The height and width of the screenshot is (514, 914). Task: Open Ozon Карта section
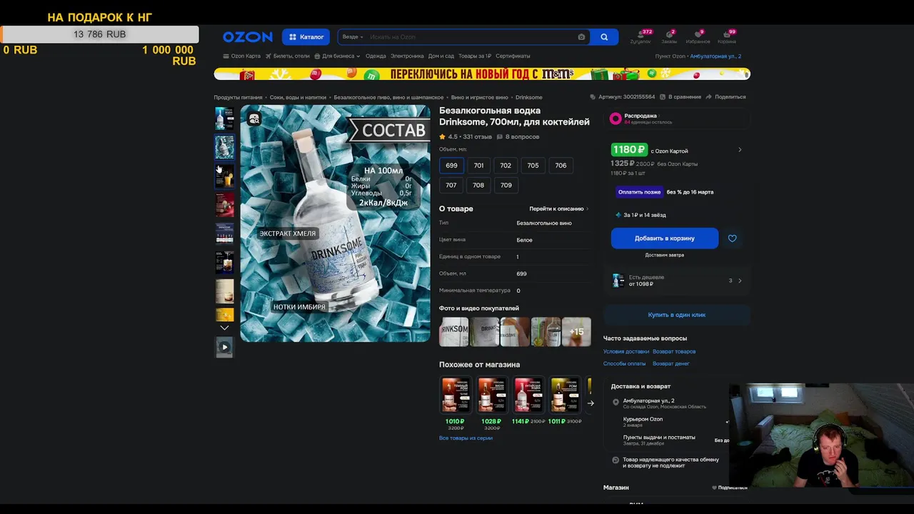click(x=241, y=56)
